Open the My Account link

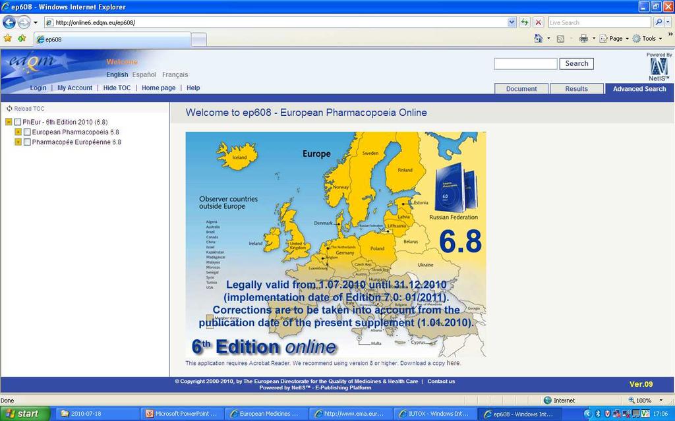tap(74, 88)
